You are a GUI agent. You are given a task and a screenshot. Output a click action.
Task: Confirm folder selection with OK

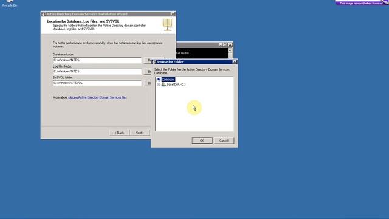(202, 141)
